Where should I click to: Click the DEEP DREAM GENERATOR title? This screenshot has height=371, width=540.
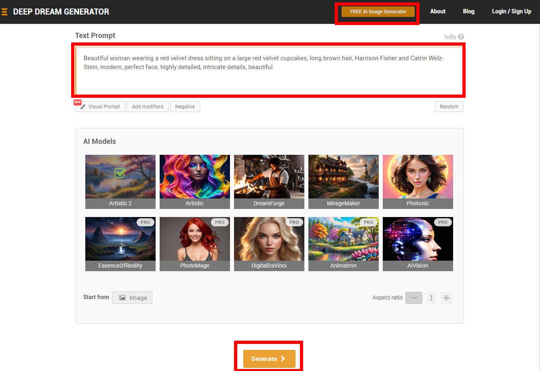coord(61,12)
